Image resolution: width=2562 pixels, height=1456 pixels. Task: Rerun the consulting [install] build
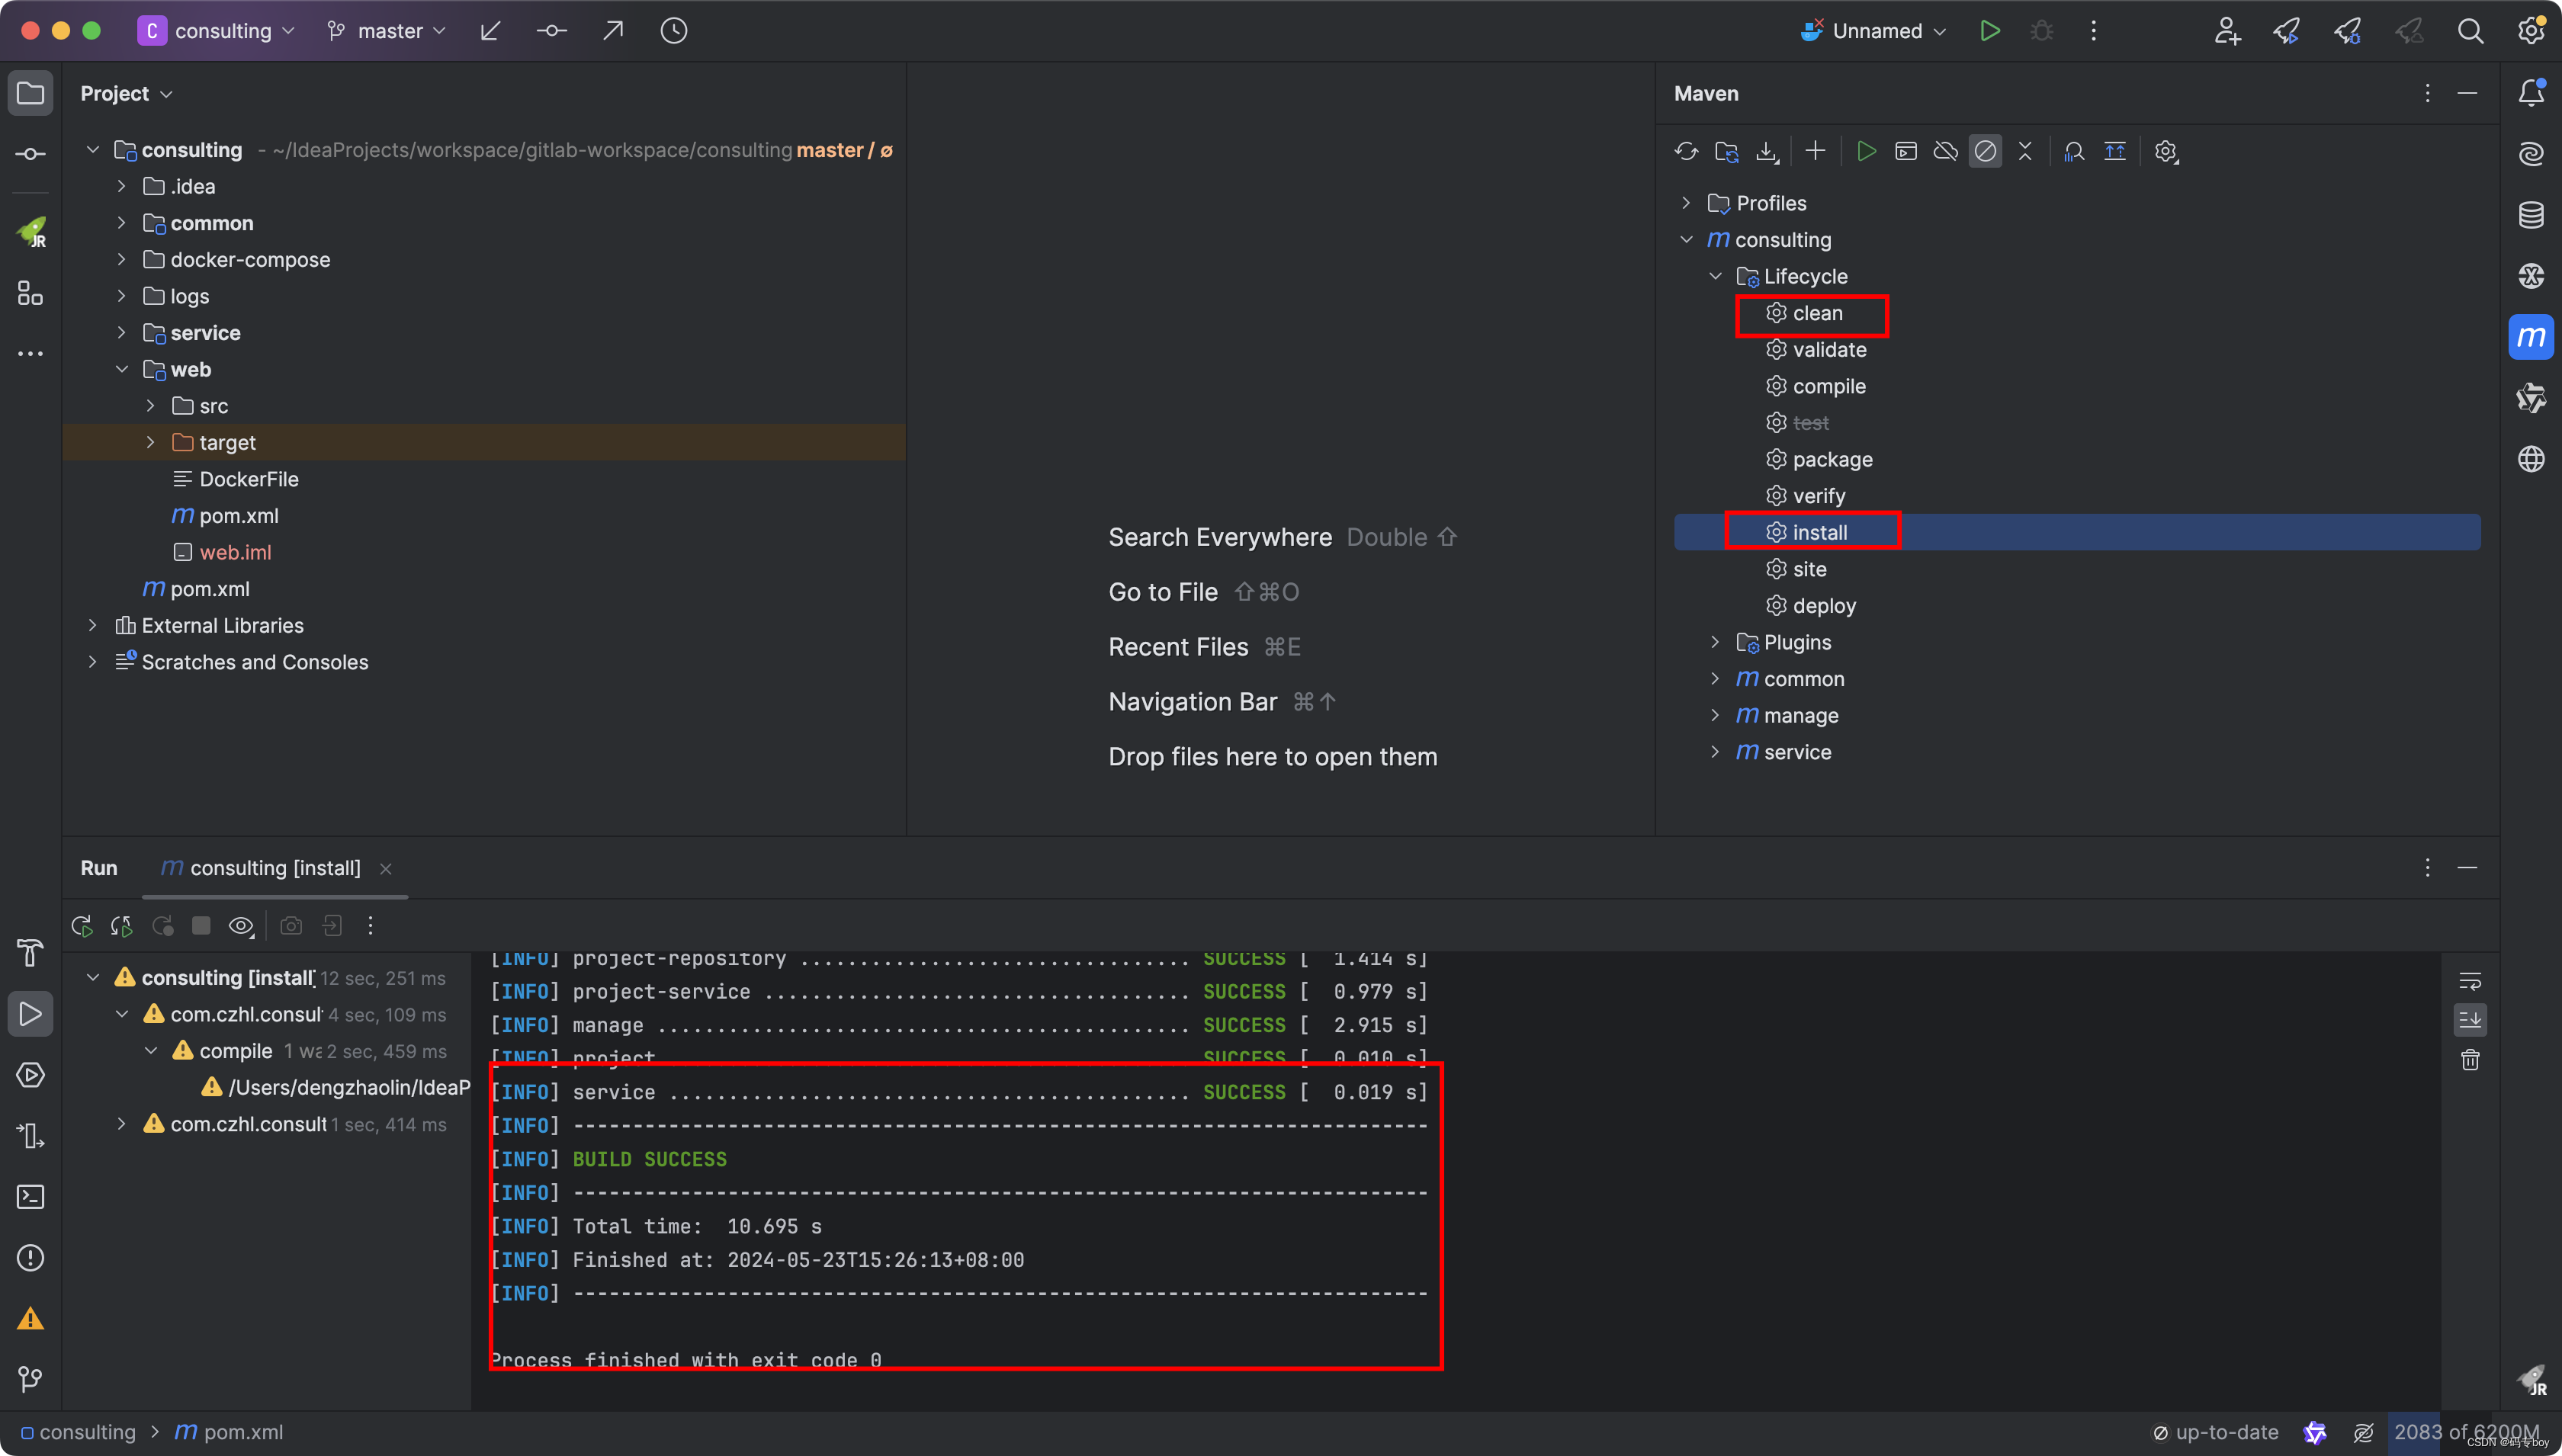[81, 925]
